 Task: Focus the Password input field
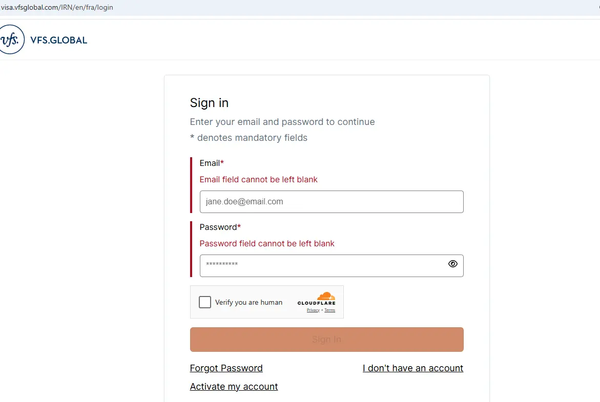pos(332,265)
